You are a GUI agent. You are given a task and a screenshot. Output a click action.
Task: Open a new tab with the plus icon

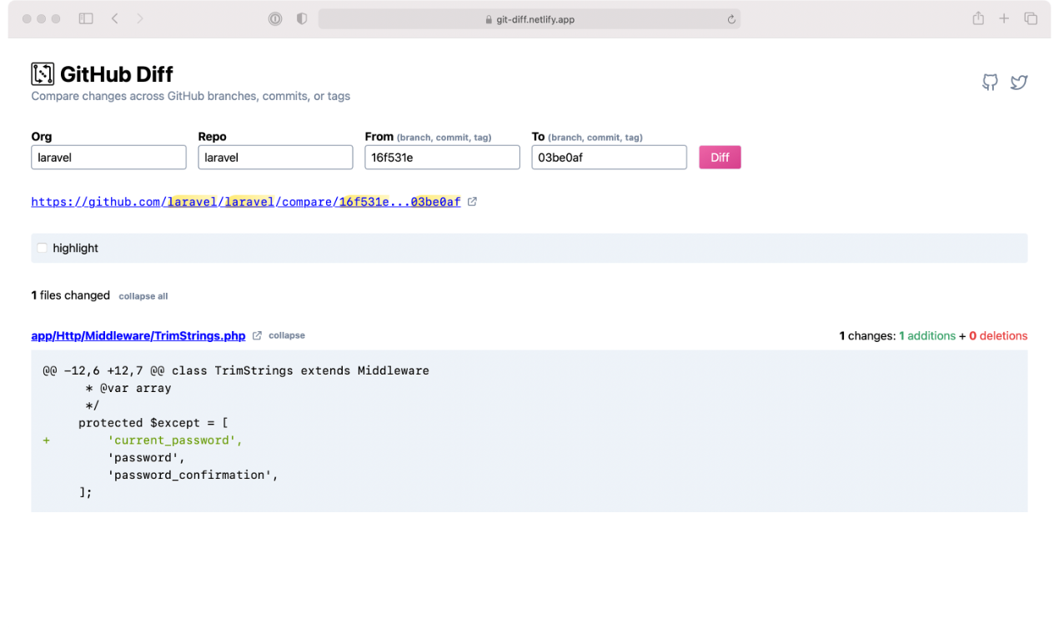click(1002, 18)
